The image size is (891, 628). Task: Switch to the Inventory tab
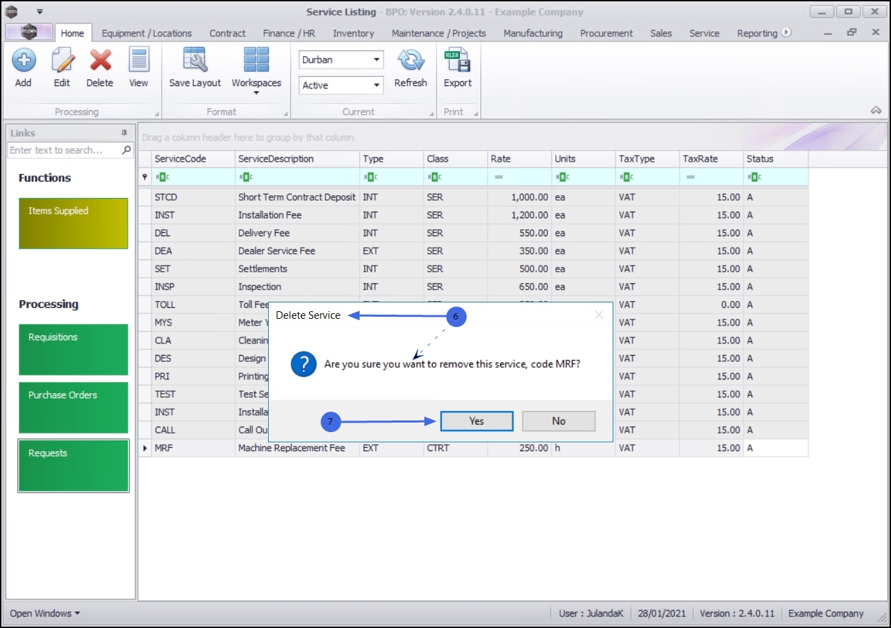coord(353,33)
